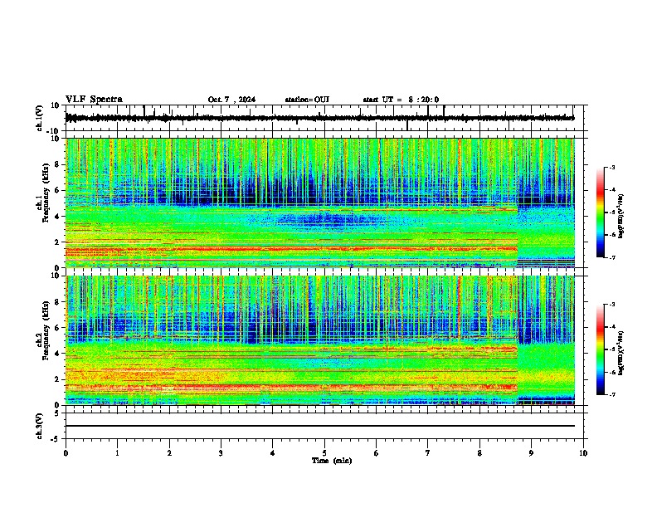Click the '8' kHz tick on ch.2 spectrogram

58,302
